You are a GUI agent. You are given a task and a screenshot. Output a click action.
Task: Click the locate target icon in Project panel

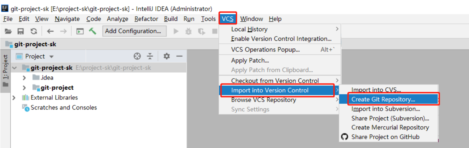[137, 56]
